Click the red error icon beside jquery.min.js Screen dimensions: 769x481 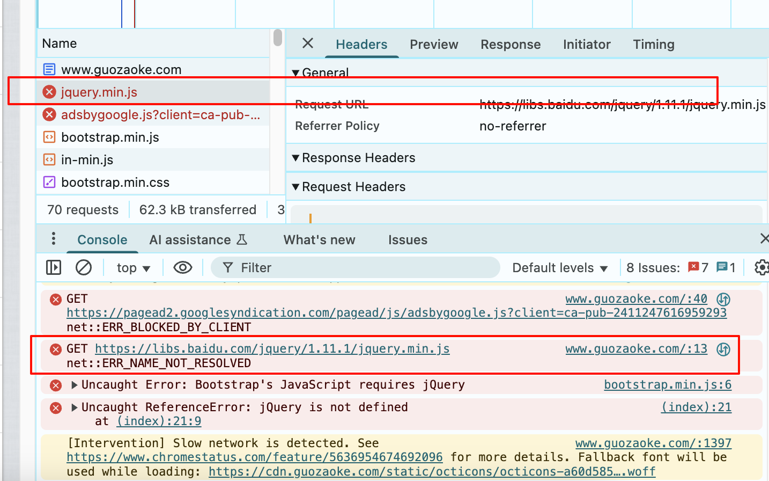49,92
